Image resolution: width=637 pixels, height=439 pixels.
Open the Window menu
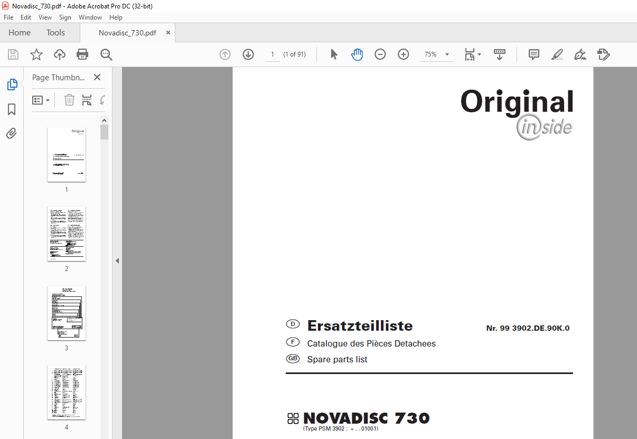coord(90,17)
